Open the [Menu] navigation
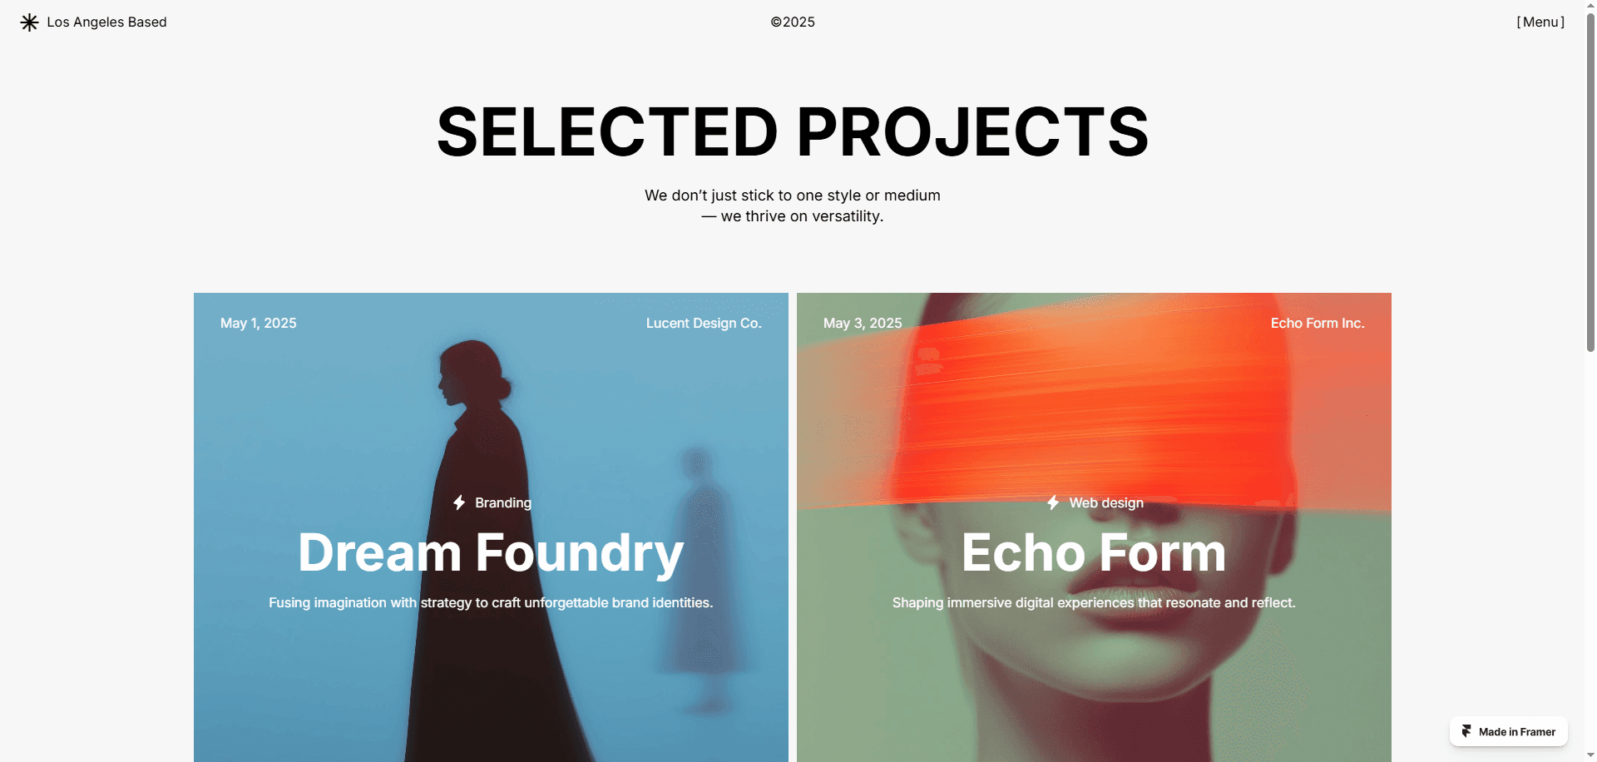This screenshot has height=762, width=1597. [1540, 22]
